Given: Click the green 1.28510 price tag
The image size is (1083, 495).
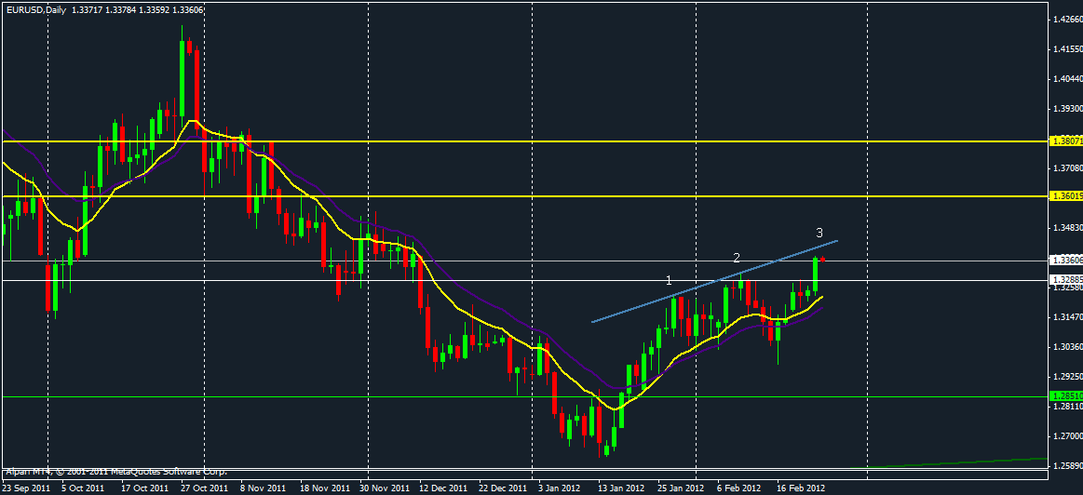Looking at the screenshot, I should click(1065, 396).
